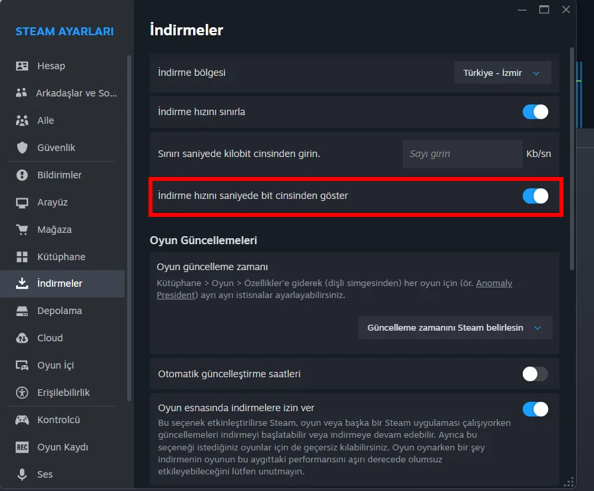
Task: Click the window resize grip corner
Action: pyautogui.click(x=569, y=482)
